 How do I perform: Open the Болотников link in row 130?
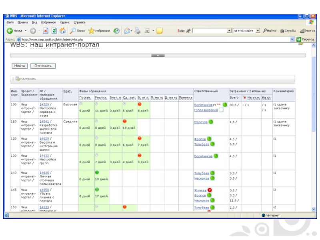point(203,156)
